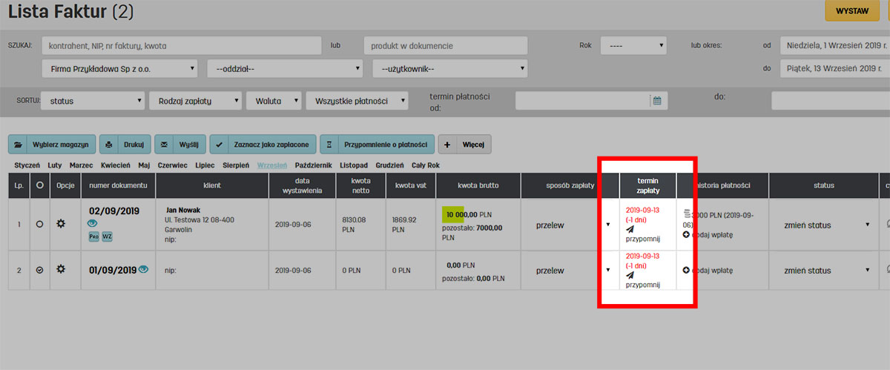Click the kontrahent, NIP search field

(182, 45)
